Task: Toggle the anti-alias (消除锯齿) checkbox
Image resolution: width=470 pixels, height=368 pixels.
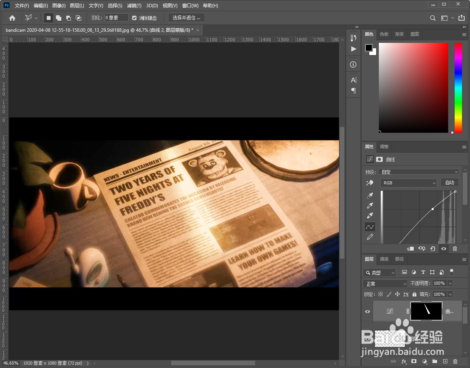Action: 134,18
